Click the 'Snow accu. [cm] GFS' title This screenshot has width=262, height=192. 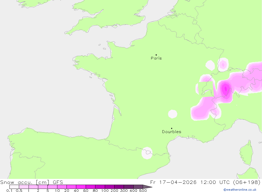point(32,182)
